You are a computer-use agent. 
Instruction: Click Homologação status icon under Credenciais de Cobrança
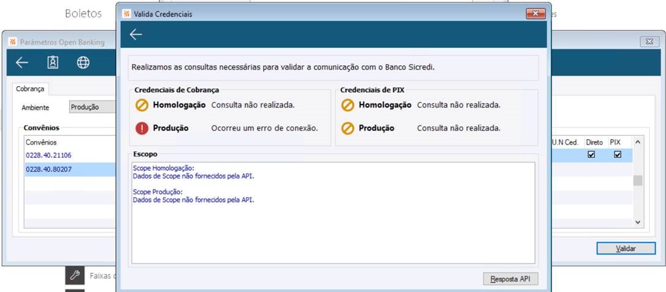pos(142,105)
